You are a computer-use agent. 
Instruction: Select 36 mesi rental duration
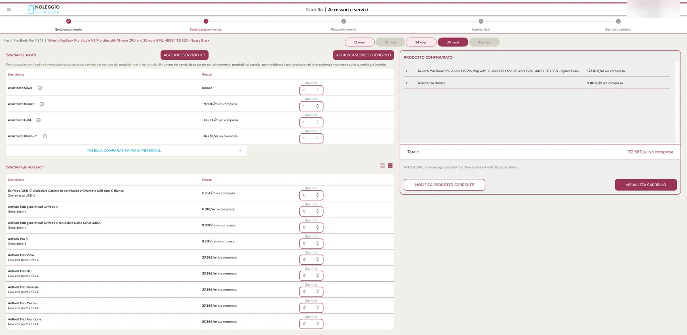point(453,42)
